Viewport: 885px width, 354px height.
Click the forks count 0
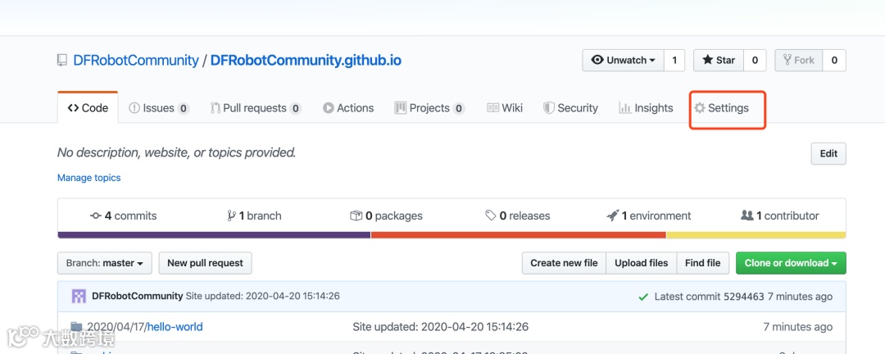pyautogui.click(x=834, y=61)
